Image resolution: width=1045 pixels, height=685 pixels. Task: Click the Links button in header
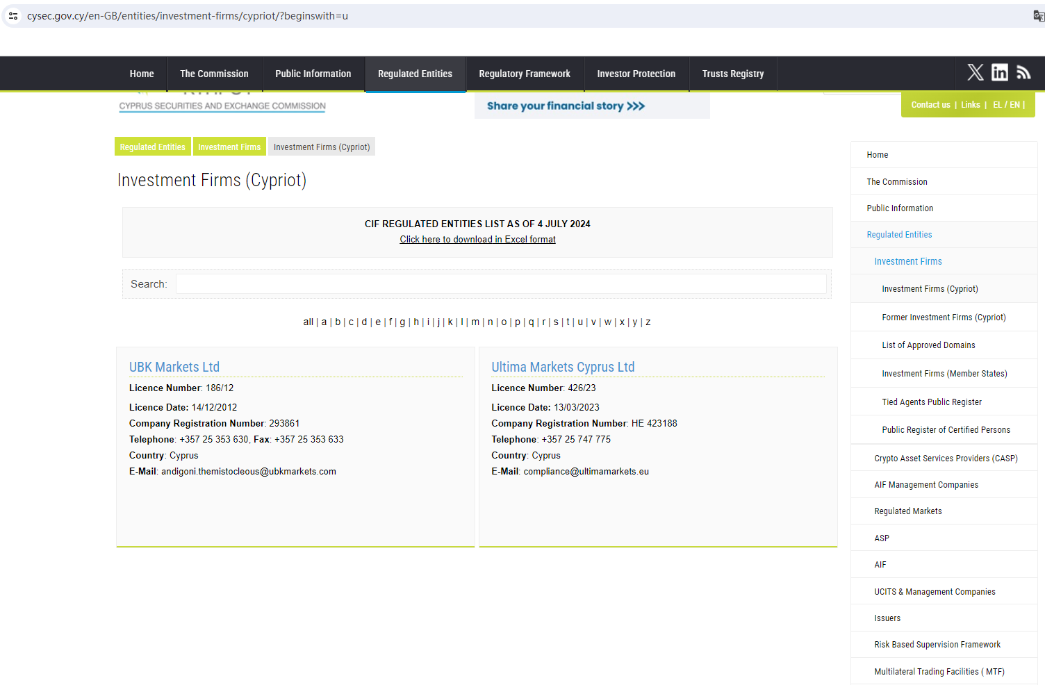click(971, 105)
